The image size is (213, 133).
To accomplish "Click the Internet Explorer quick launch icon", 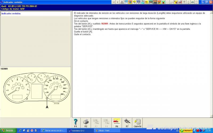I will (21, 131).
